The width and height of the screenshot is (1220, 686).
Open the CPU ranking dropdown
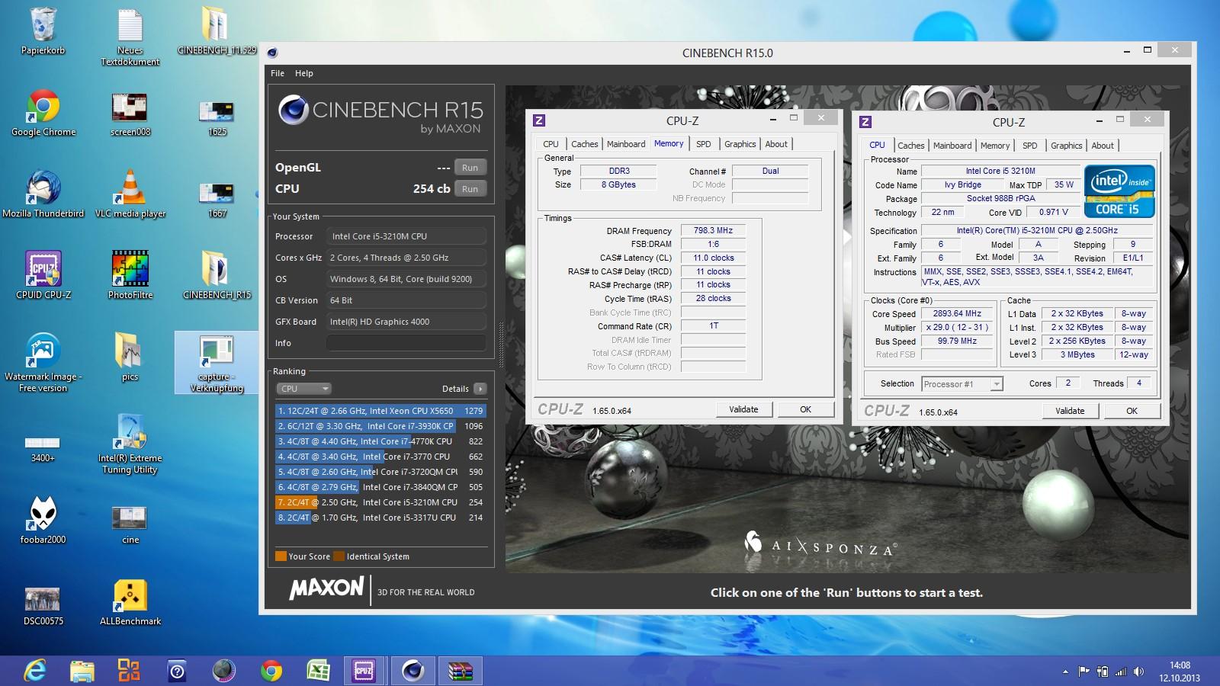point(303,389)
